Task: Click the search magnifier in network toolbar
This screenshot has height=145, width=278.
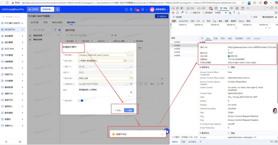Action: pyautogui.click(x=187, y=13)
